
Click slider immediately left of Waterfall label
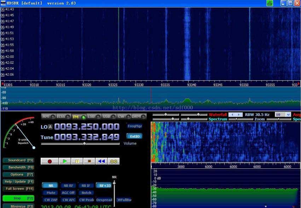(194, 115)
